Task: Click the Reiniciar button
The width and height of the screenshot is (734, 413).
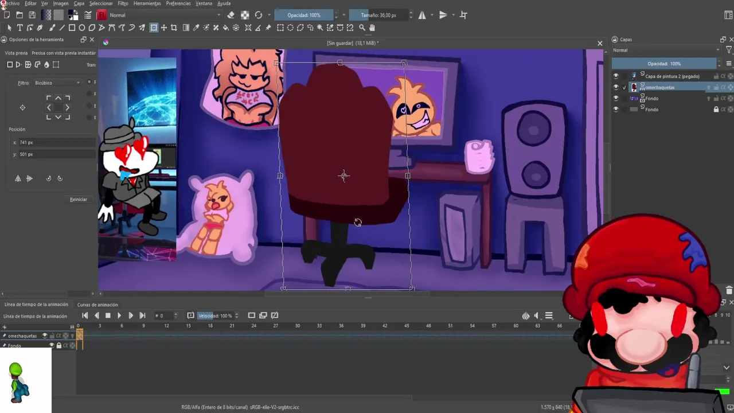Action: coord(79,200)
